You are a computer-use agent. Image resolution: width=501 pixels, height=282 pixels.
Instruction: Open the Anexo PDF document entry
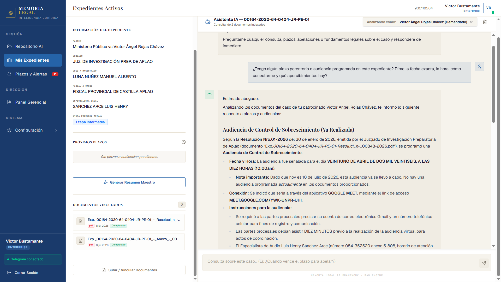129,242
